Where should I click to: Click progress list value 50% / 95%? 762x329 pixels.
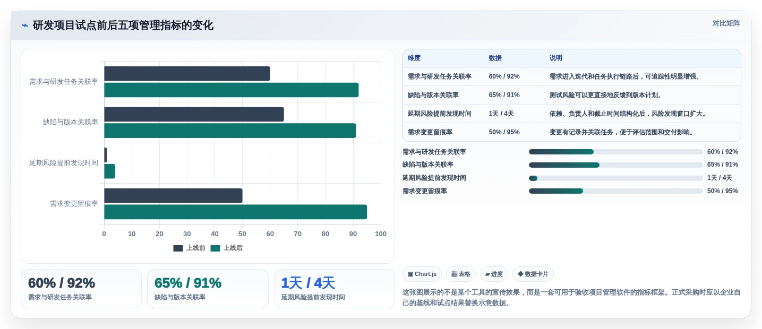pyautogui.click(x=723, y=191)
